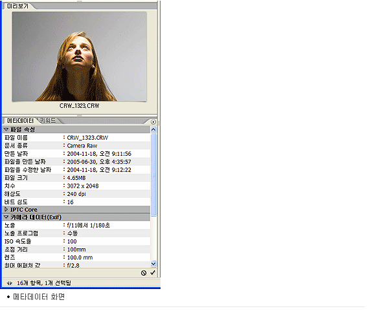The image size is (367, 311).
Task: Select the 미리보기 panel tab
Action: (17, 6)
